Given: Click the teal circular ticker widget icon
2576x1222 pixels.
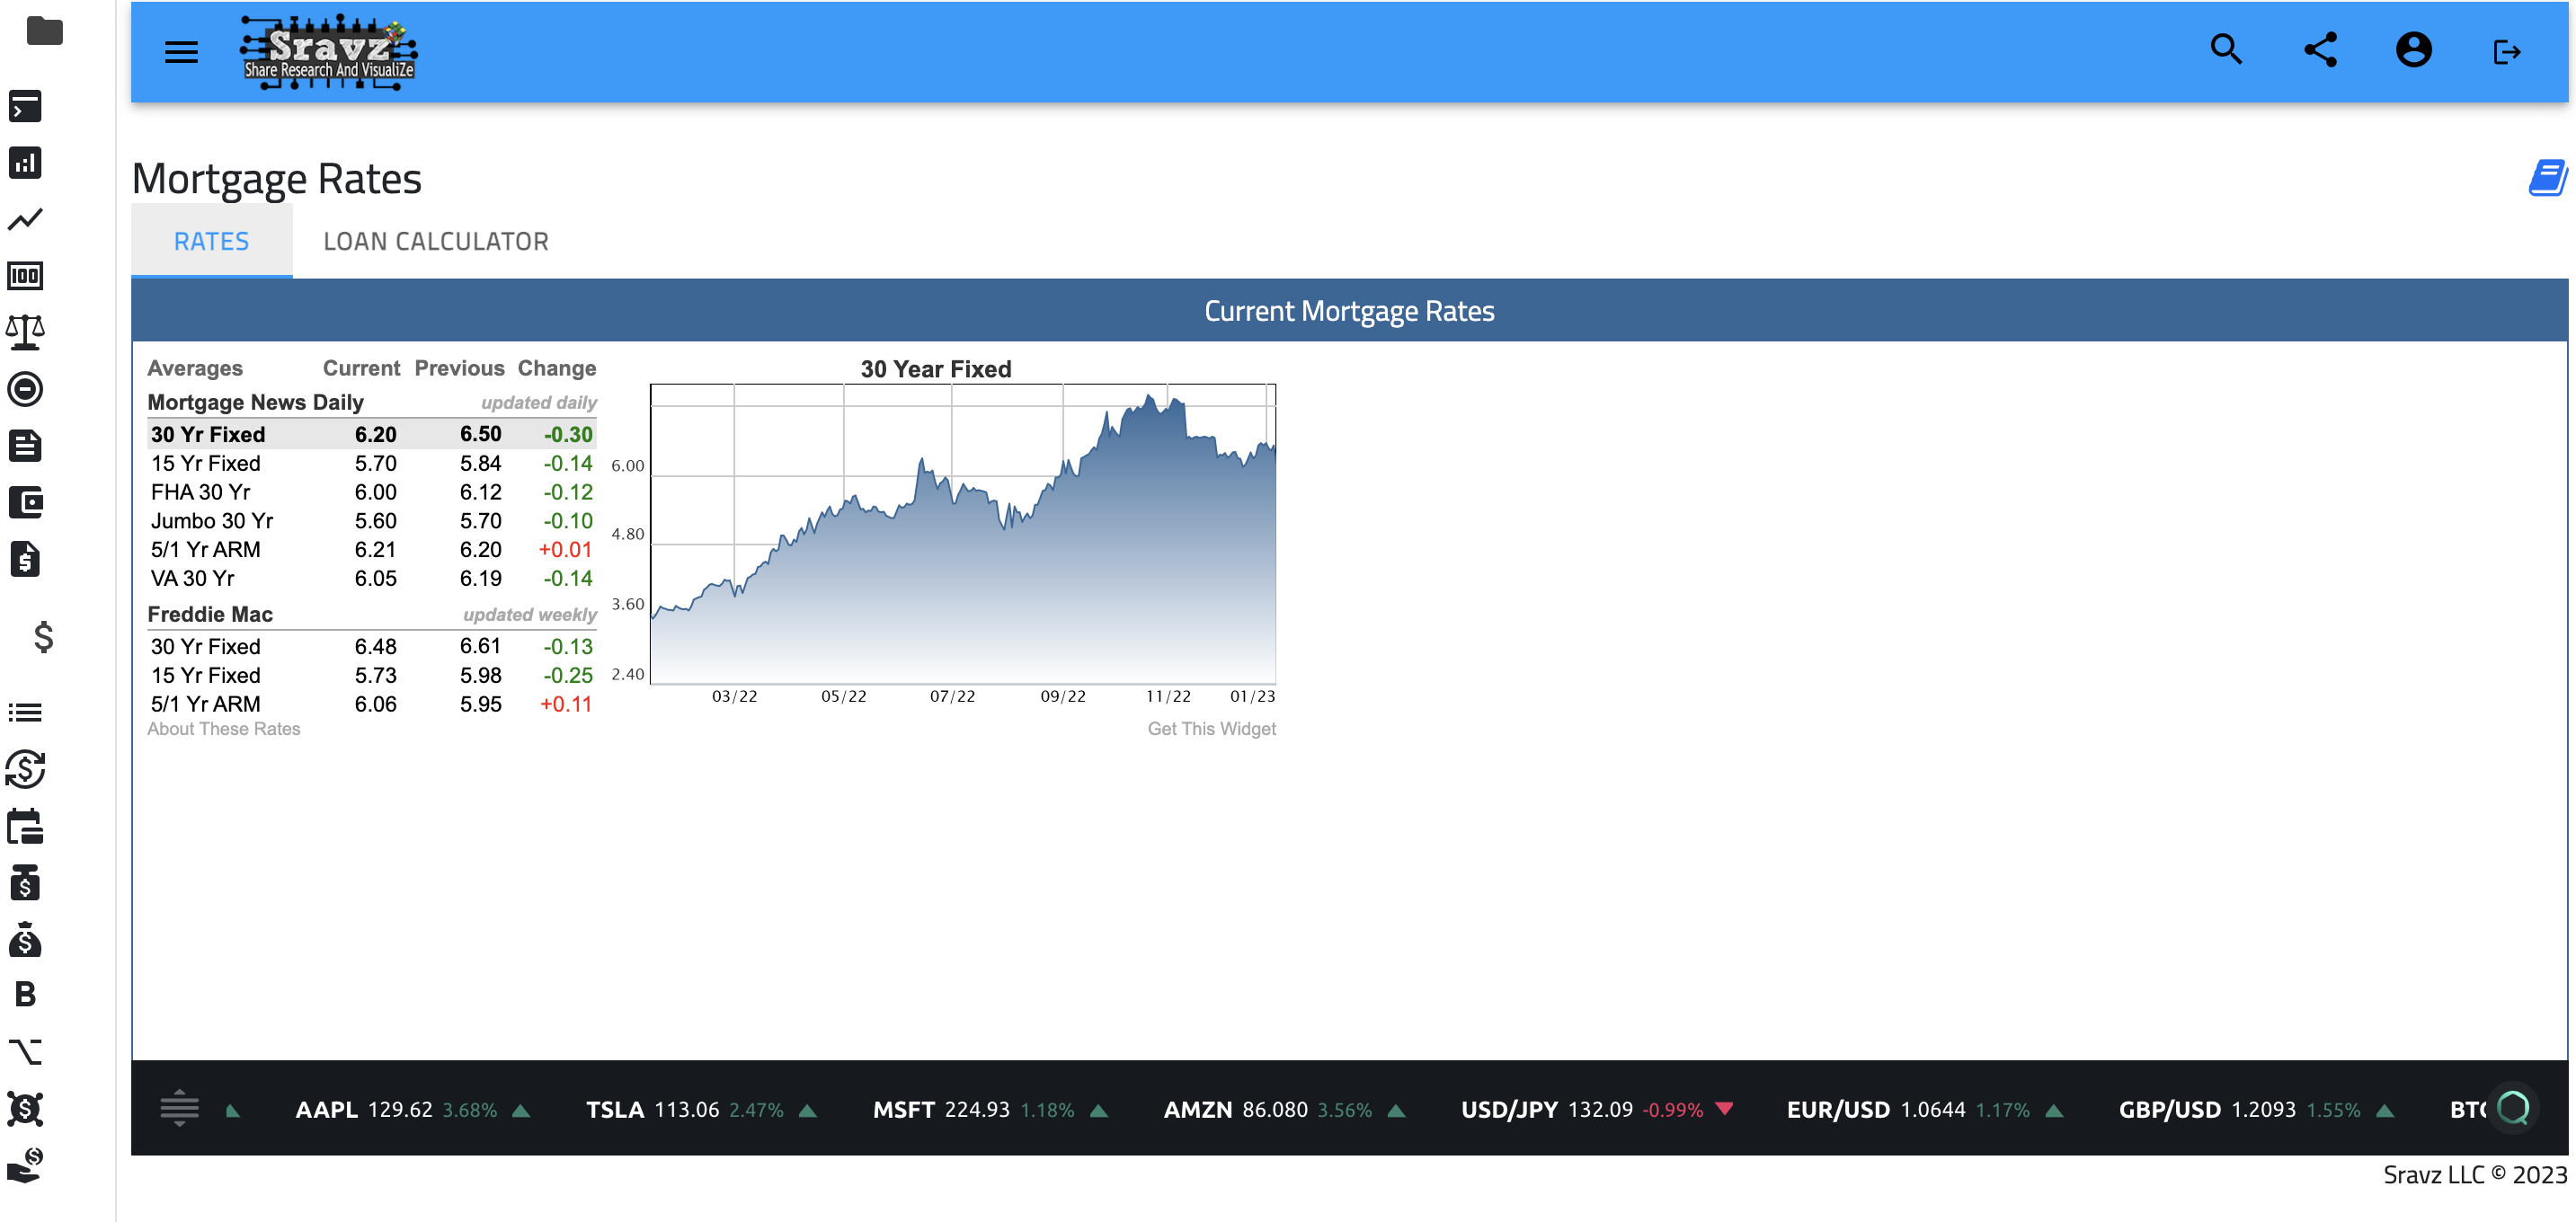Looking at the screenshot, I should (2512, 1108).
